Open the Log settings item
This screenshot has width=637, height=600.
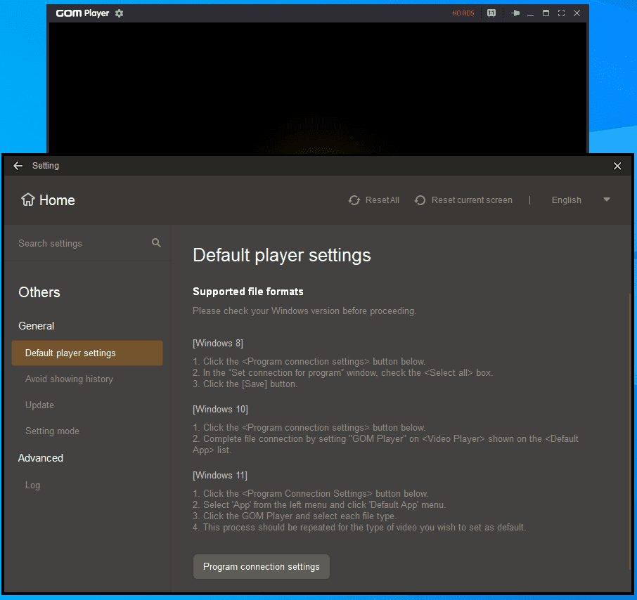(32, 485)
